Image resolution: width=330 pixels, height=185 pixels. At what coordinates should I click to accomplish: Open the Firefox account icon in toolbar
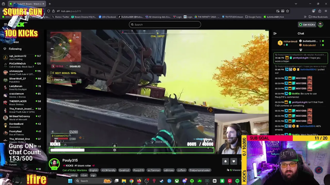[313, 11]
